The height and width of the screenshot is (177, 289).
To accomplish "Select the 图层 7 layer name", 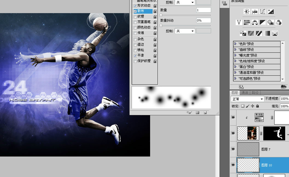I will 266,149.
